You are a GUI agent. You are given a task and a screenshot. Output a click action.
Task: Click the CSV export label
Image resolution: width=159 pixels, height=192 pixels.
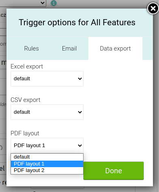tap(26, 100)
